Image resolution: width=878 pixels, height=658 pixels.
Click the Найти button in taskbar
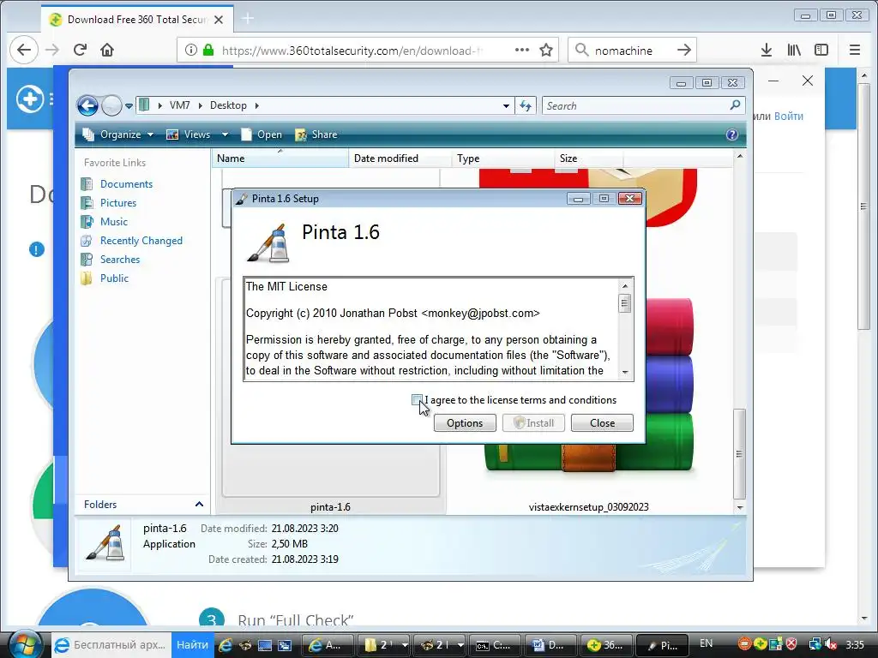pyautogui.click(x=192, y=644)
